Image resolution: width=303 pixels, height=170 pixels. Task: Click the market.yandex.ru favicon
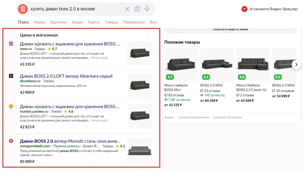[x=11, y=106]
